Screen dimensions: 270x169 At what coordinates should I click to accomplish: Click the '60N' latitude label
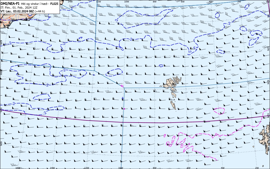1,144
